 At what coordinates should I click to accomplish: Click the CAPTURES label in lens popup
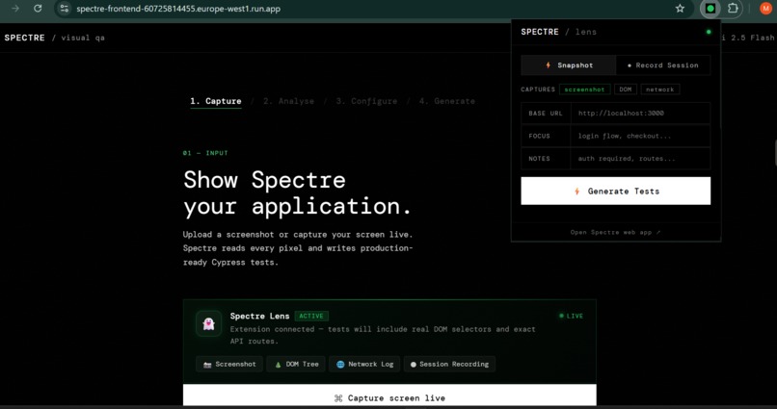[x=538, y=89]
